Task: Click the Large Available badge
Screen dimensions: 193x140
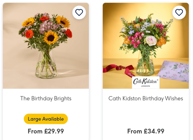Action: coord(46,119)
